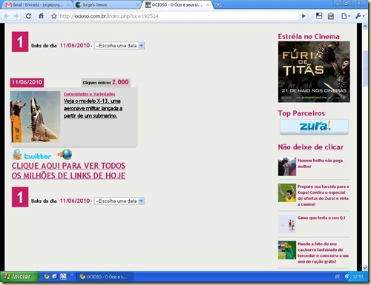Image resolution: width=371 pixels, height=285 pixels.
Task: Open the home page icon
Action: [x=41, y=16]
